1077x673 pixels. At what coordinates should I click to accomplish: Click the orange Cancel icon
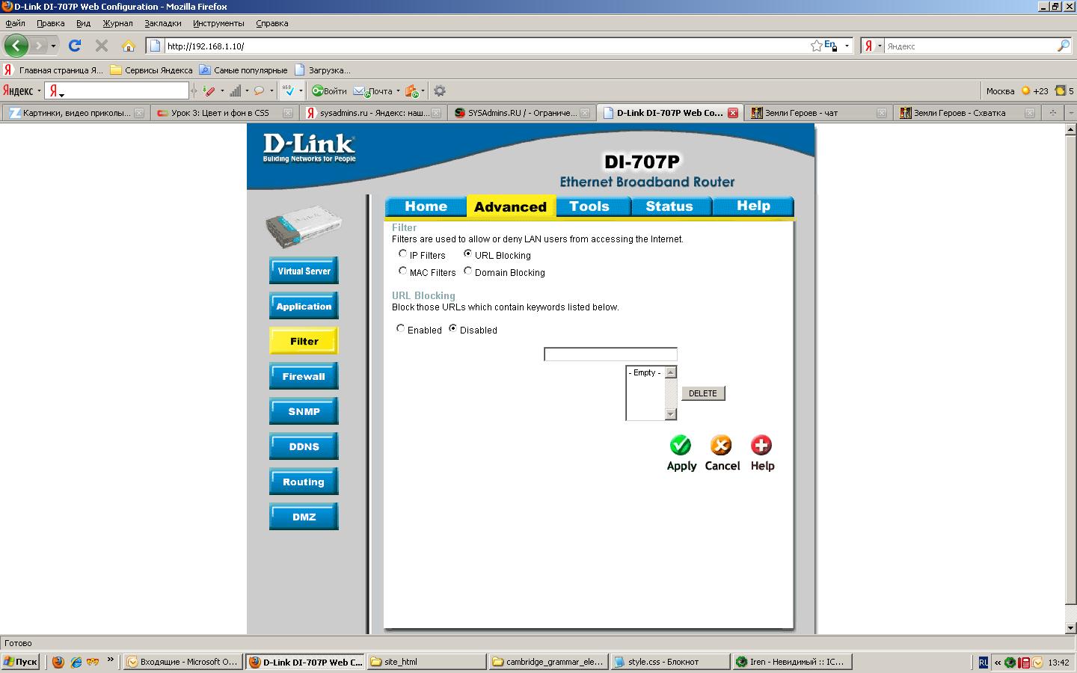click(721, 445)
